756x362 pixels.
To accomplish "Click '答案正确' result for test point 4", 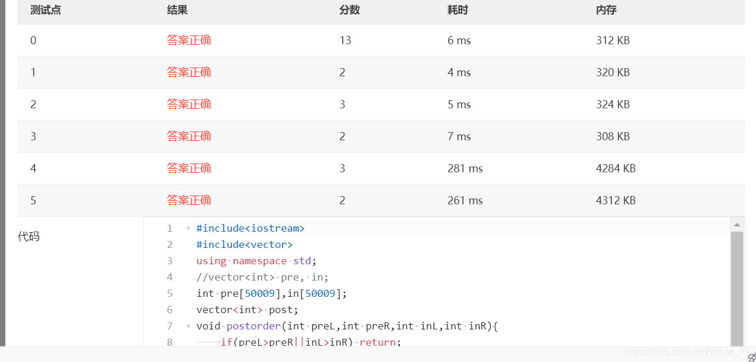I will click(x=189, y=168).
